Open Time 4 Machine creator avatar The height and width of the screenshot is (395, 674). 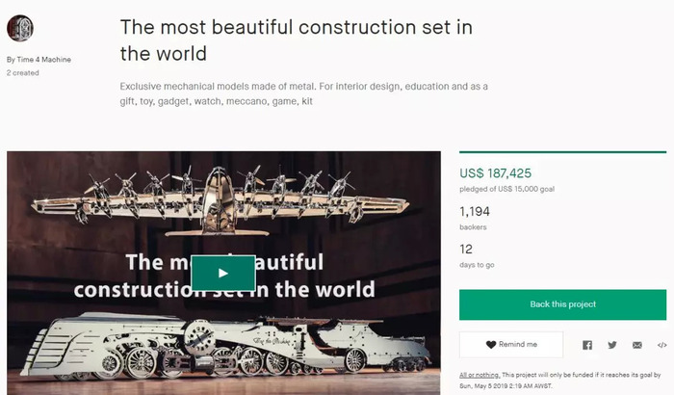[20, 28]
